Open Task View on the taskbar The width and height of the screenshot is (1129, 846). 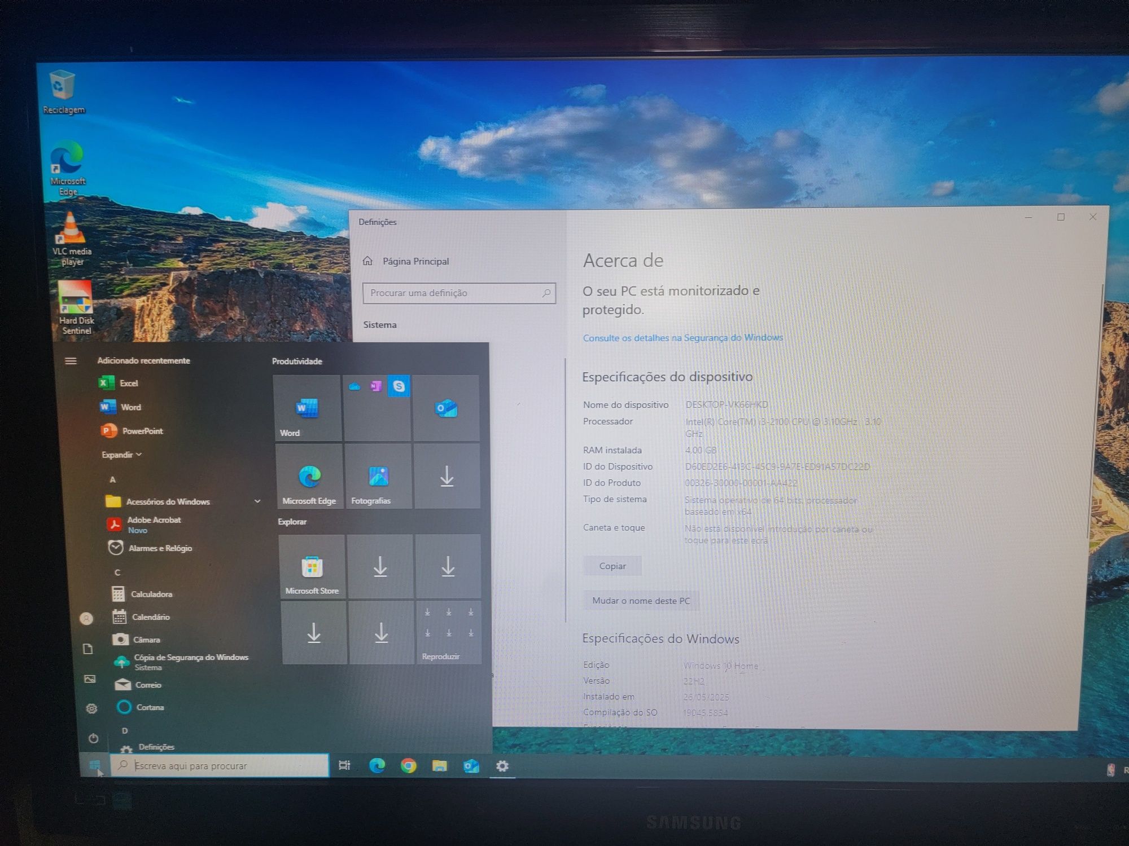point(344,765)
